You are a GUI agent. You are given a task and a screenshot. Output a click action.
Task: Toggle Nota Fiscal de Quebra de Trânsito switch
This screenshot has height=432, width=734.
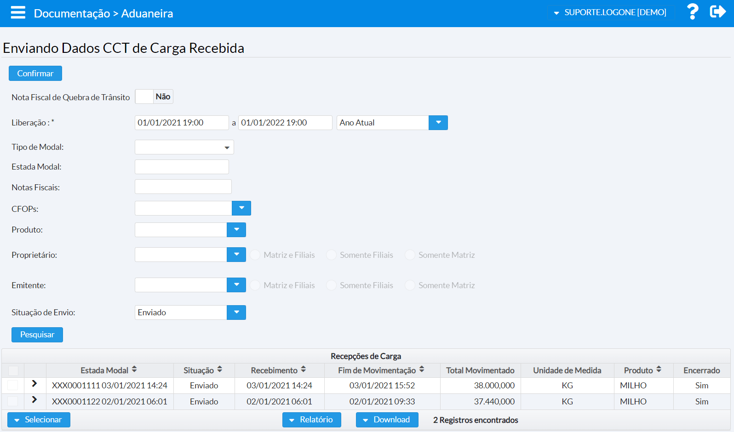pyautogui.click(x=154, y=97)
